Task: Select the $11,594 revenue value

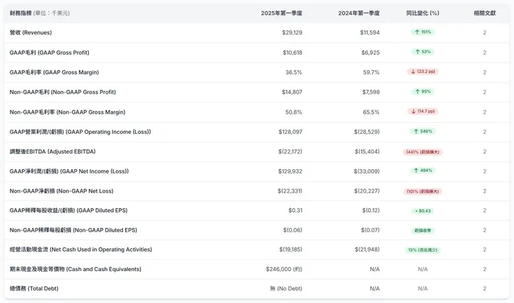Action: coord(370,33)
